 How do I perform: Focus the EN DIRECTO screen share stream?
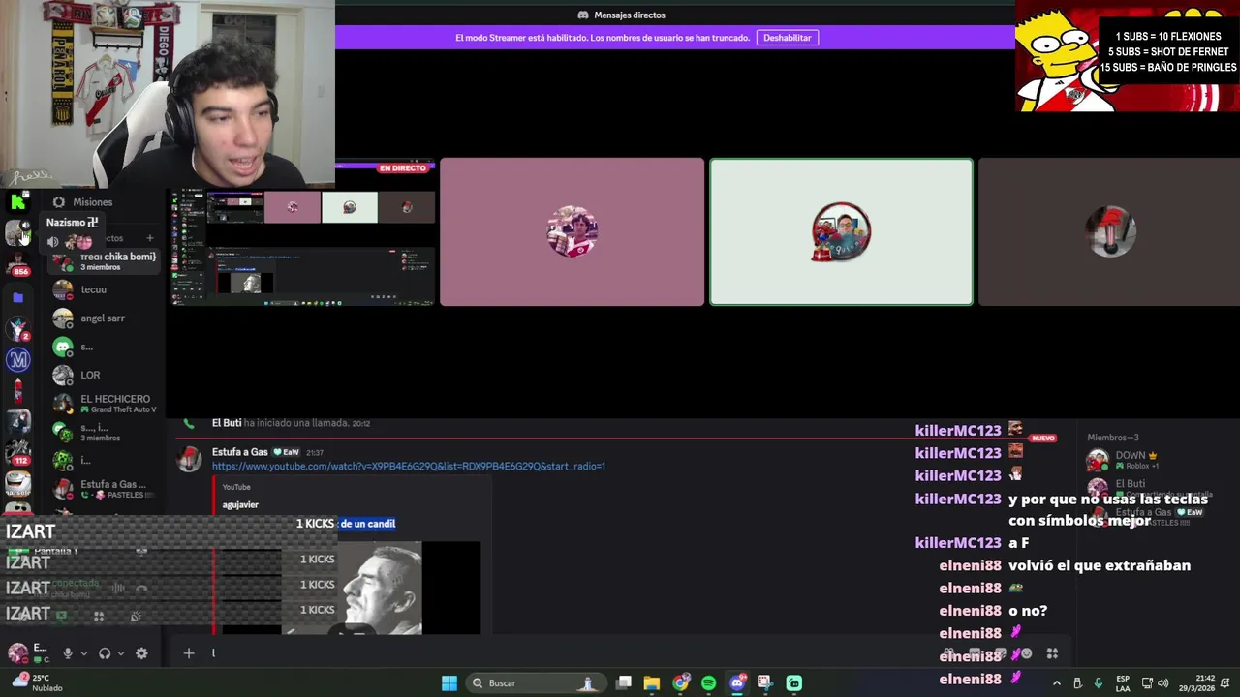point(302,234)
